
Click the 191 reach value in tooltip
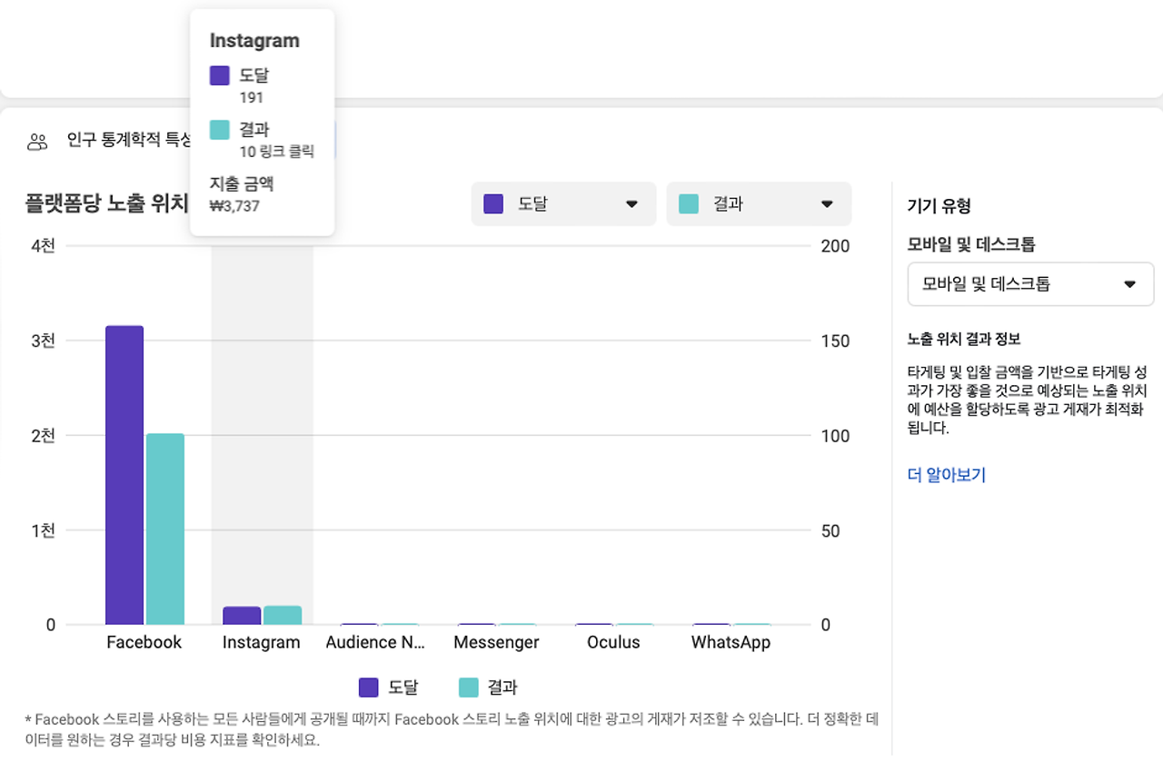click(252, 97)
